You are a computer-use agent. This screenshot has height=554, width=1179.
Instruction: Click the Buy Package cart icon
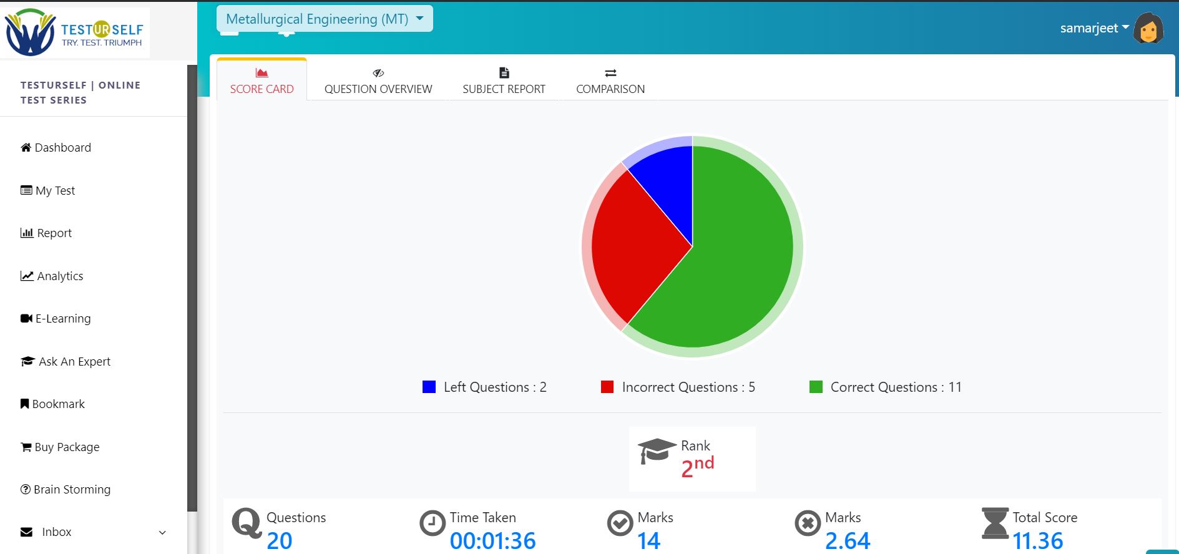(26, 447)
